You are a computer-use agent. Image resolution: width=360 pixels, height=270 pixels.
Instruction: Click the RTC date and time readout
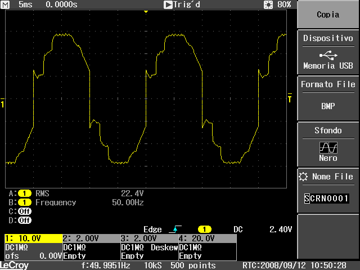click(x=294, y=265)
